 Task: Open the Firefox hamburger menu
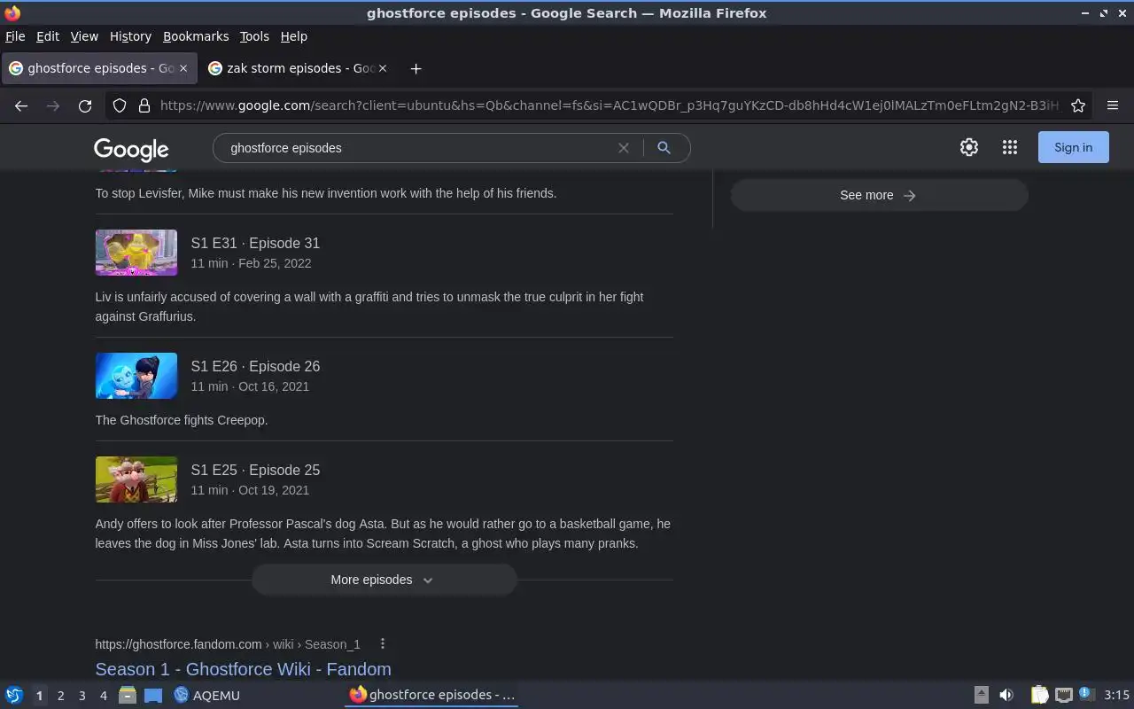coord(1113,105)
